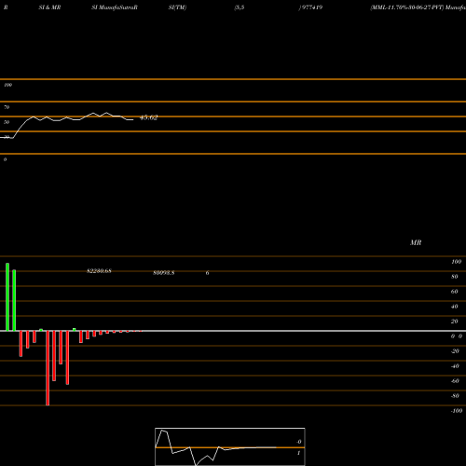Click the 50 label on the RSI axis
The width and height of the screenshot is (466, 466).
coord(7,122)
